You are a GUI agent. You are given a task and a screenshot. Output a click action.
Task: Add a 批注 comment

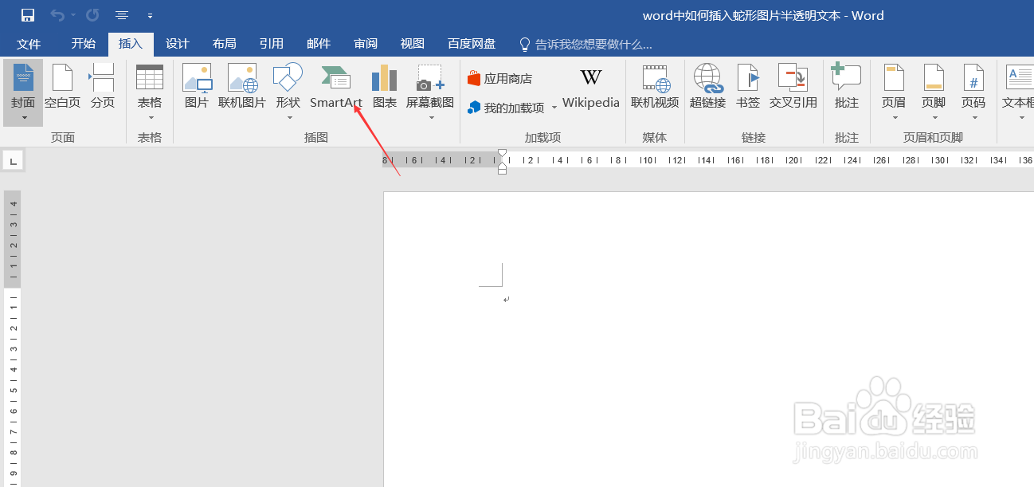(x=847, y=86)
